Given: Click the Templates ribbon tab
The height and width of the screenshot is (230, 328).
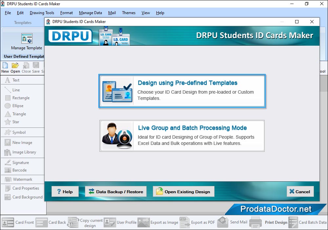Looking at the screenshot, I should [23, 22].
